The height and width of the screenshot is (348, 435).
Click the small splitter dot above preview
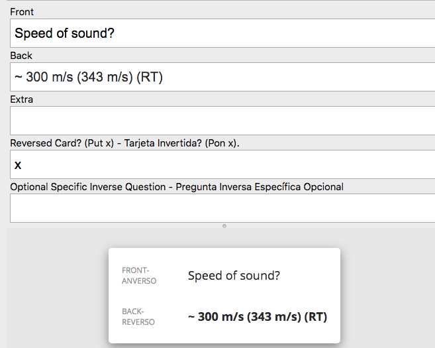[x=224, y=226]
